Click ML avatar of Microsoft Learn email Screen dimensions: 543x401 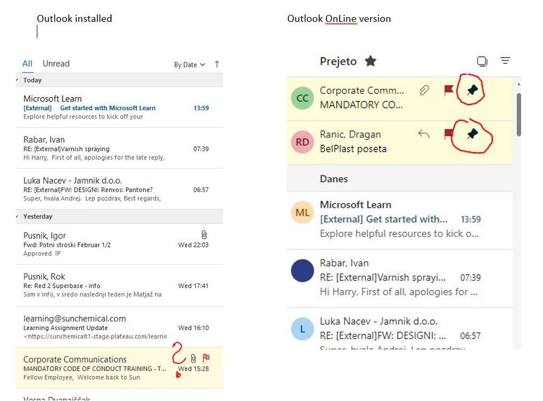coord(302,213)
